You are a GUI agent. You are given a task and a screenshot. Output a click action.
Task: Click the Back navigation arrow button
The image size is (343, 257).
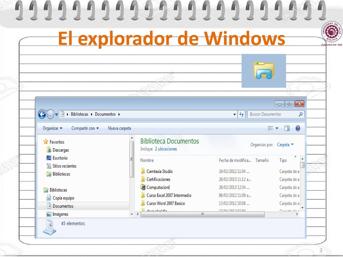[42, 114]
